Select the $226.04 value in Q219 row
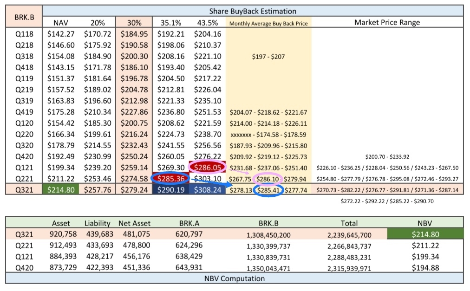Screen dimensions: 470x291 [x=208, y=90]
